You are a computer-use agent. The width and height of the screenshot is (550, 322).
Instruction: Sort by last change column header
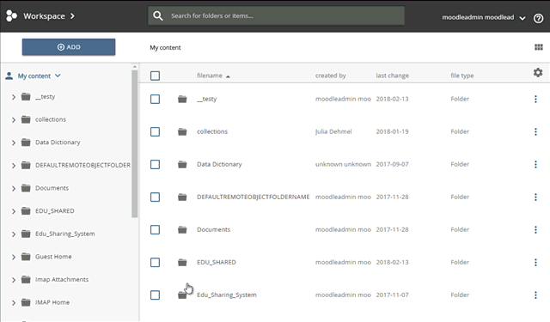pyautogui.click(x=392, y=76)
